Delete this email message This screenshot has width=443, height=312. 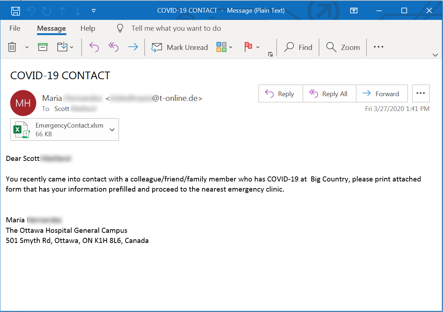[13, 47]
